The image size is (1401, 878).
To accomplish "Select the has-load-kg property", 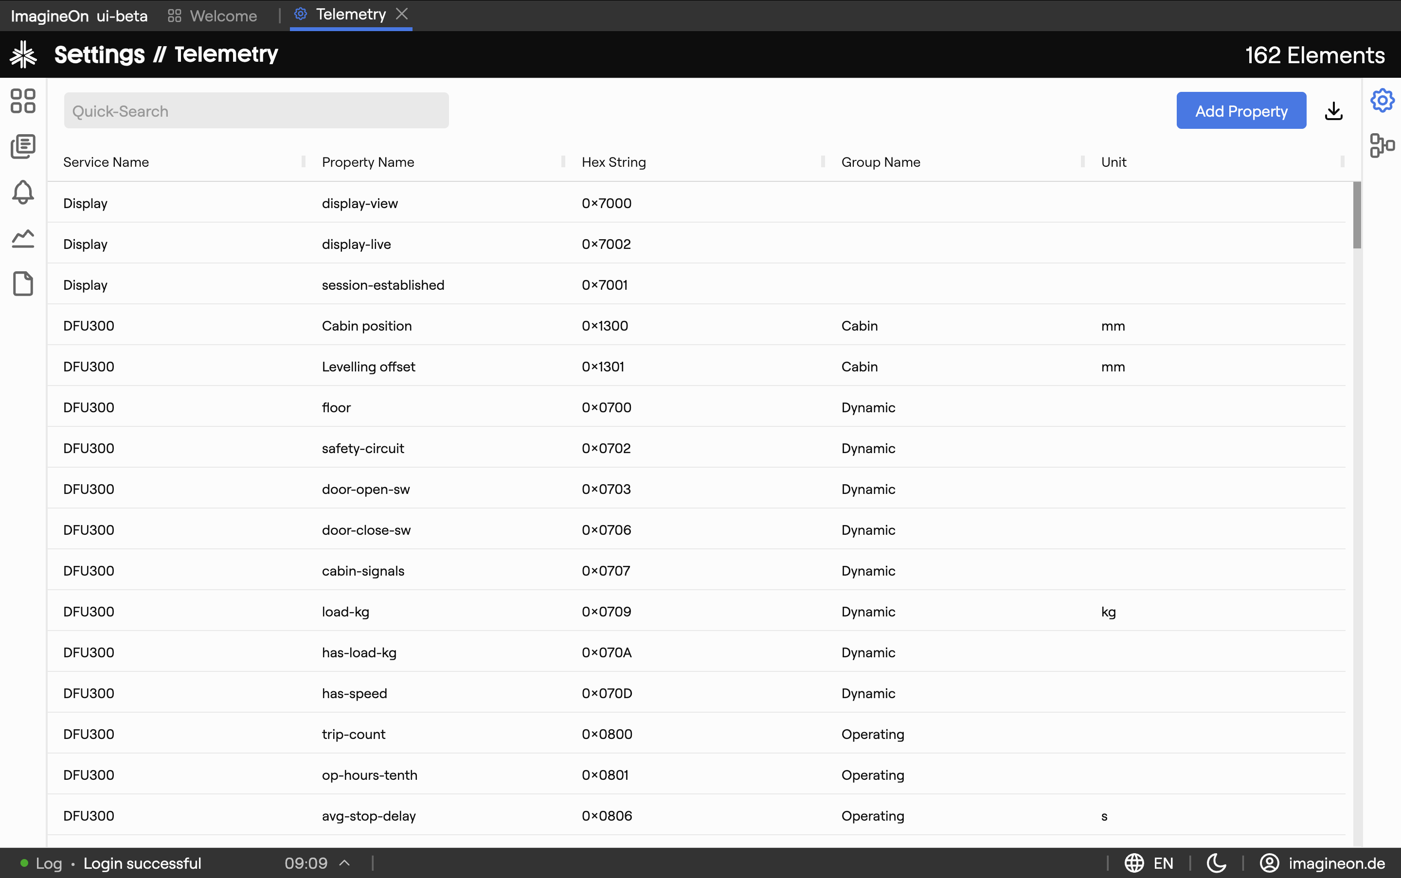I will point(359,652).
